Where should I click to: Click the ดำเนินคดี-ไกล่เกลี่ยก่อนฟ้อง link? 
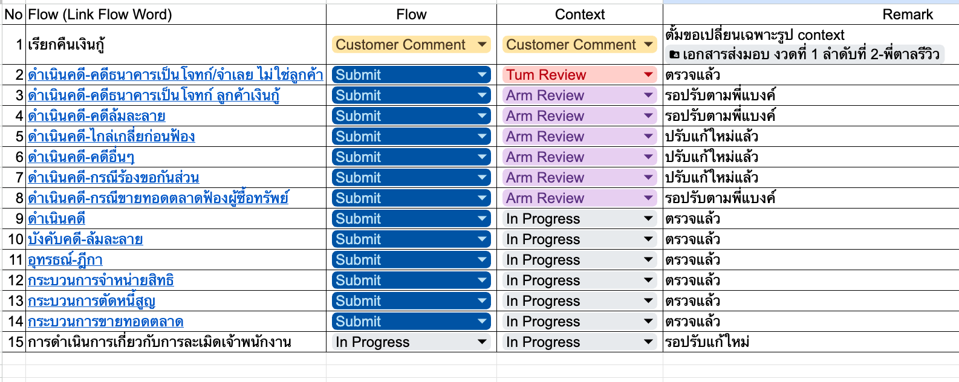111,137
